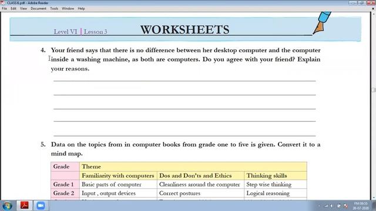Open the Window menu
Screen dimensions: 376x211
pyautogui.click(x=68, y=8)
